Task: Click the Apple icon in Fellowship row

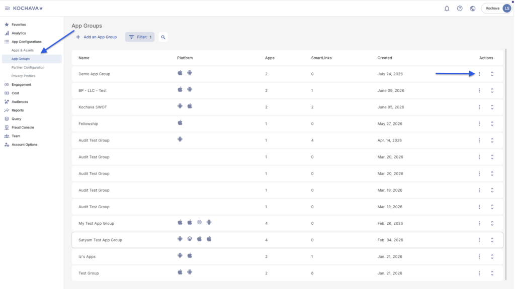Action: point(180,122)
